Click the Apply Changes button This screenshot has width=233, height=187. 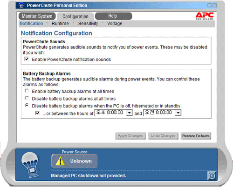click(130, 136)
